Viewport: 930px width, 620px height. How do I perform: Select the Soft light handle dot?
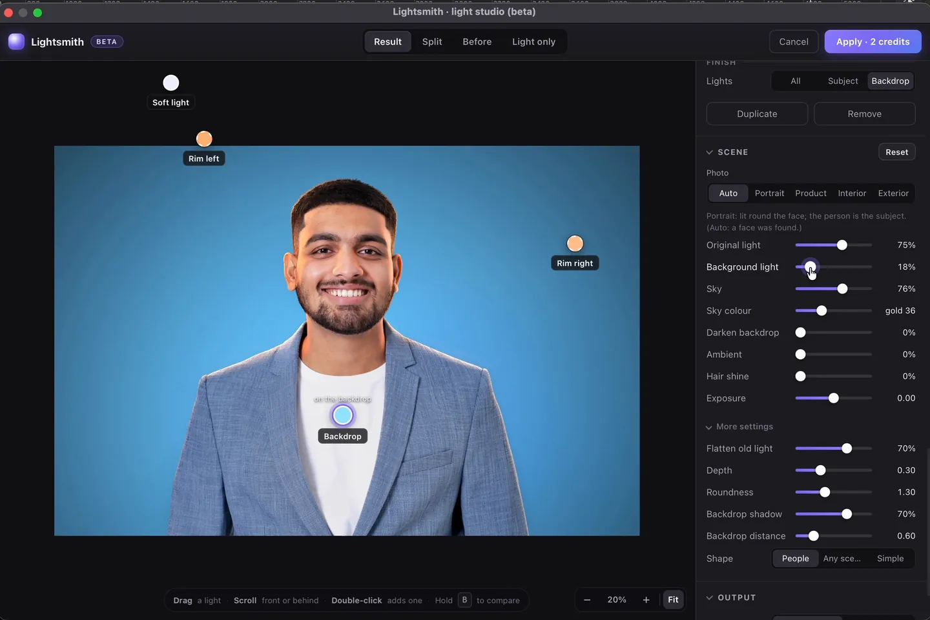(171, 83)
